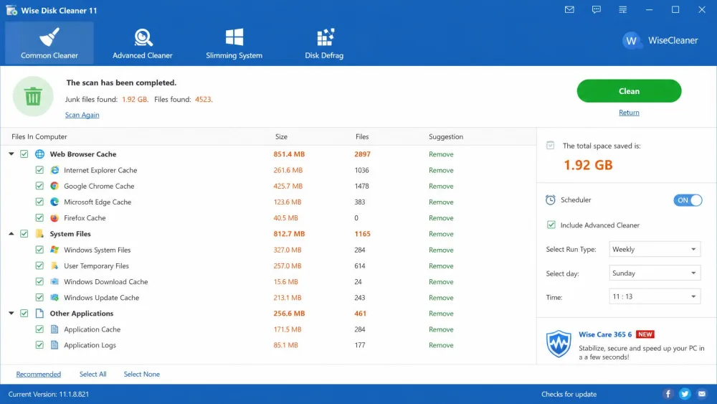Viewport: 717px width, 404px height.
Task: Click the Scheduler clock icon
Action: click(551, 200)
